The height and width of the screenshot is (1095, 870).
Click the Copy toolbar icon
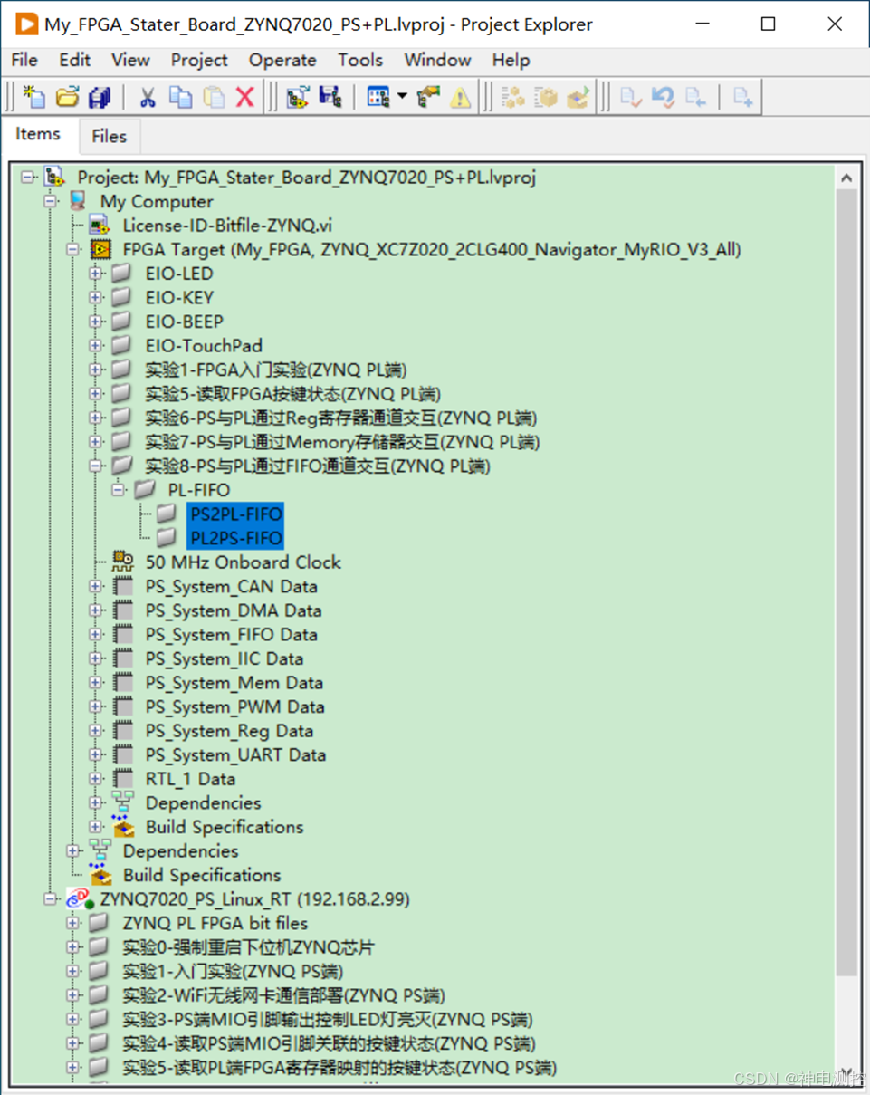pyautogui.click(x=180, y=97)
